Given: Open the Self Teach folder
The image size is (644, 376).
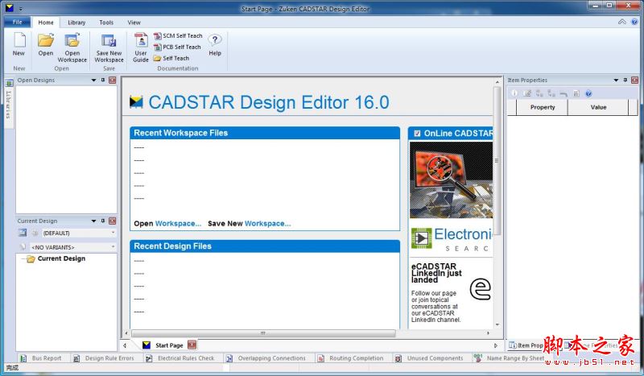Looking at the screenshot, I should pos(171,58).
